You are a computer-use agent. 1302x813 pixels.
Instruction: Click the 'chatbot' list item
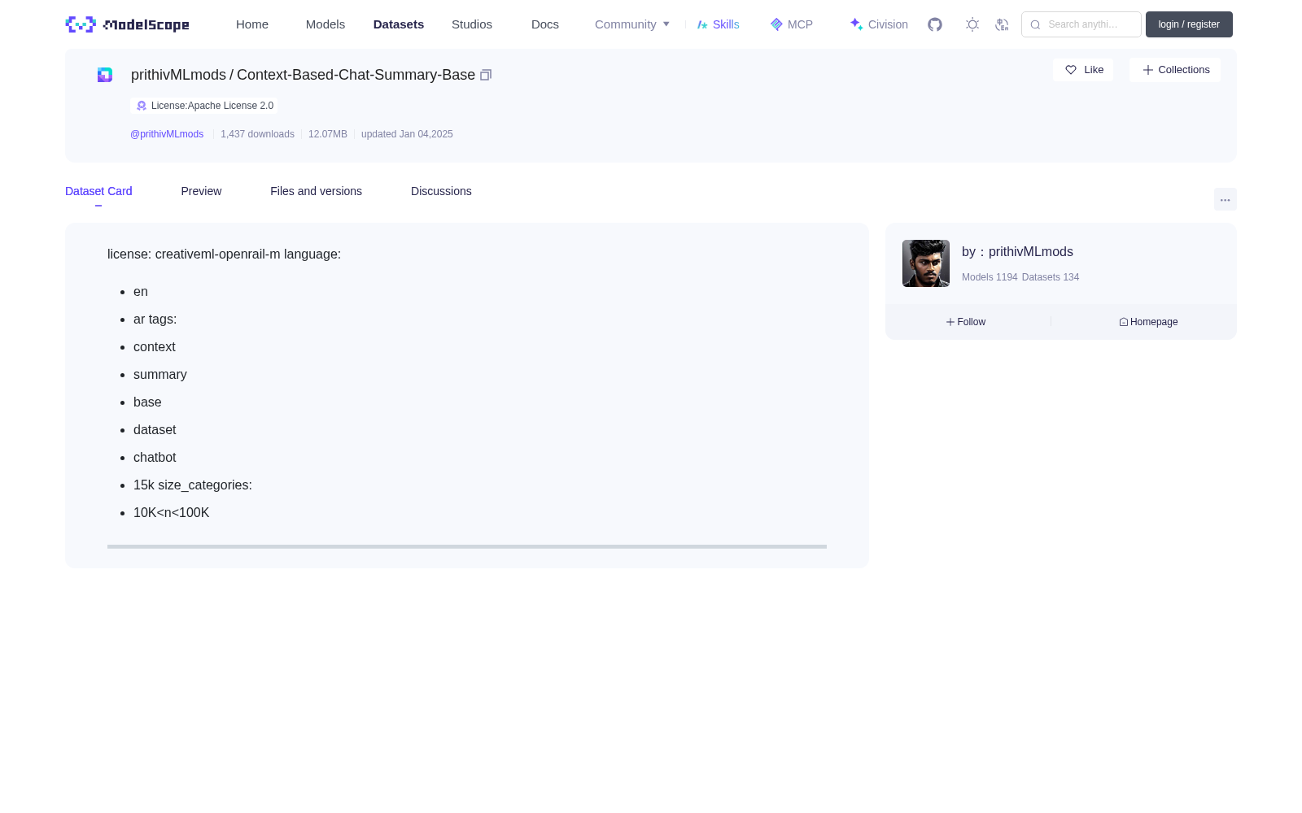coord(155,458)
